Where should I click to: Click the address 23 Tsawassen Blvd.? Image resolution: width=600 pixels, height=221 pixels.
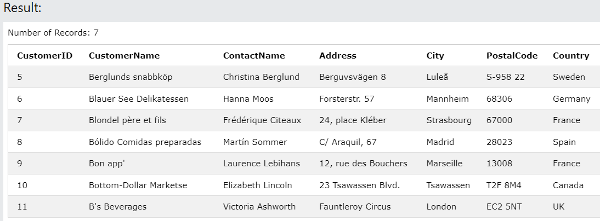tap(359, 185)
